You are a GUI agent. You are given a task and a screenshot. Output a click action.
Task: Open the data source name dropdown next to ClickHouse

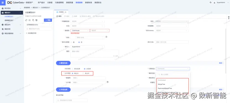click(100, 31)
